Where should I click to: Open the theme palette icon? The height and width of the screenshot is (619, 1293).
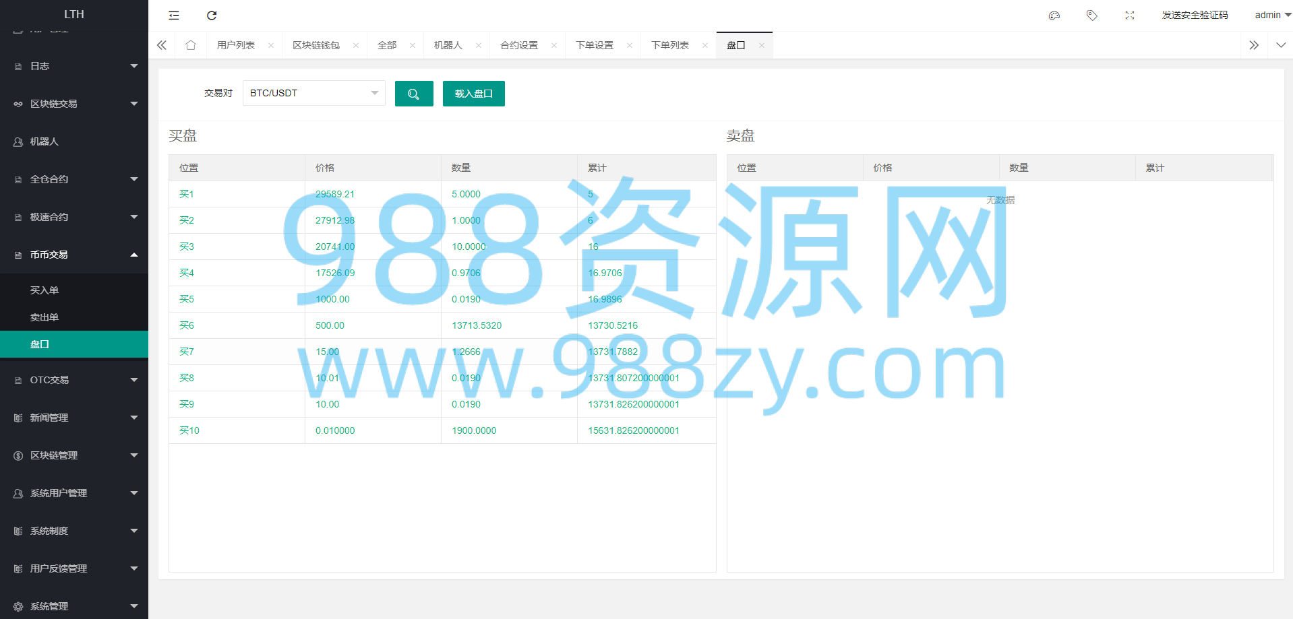pos(1054,15)
